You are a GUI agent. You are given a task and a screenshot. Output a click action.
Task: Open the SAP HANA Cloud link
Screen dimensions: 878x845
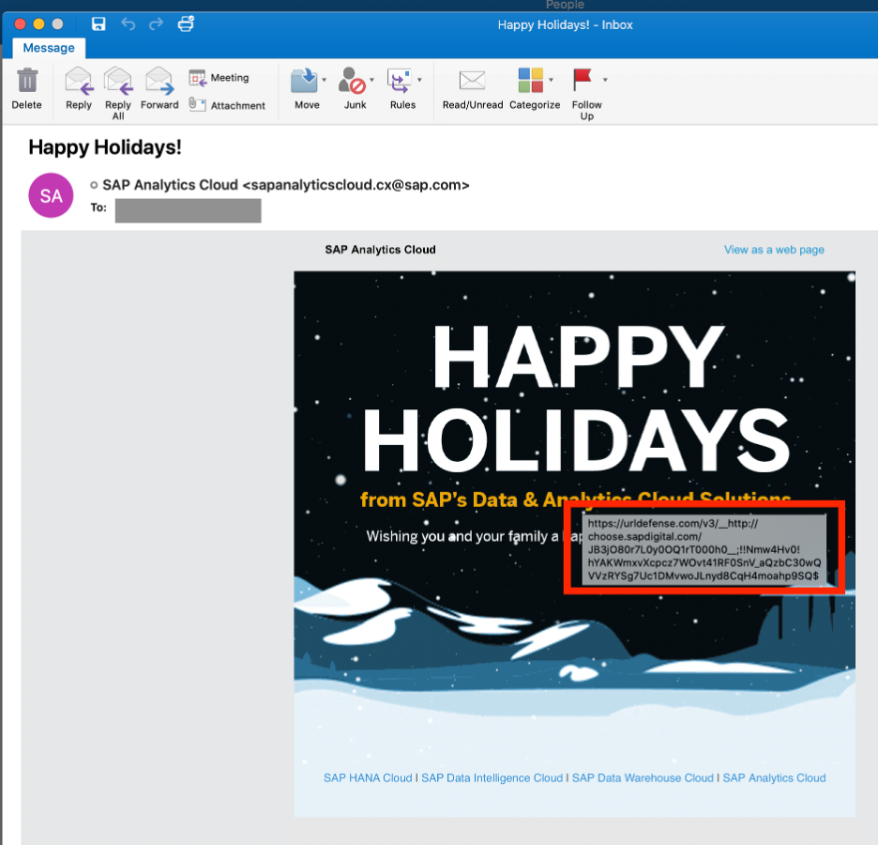click(368, 777)
